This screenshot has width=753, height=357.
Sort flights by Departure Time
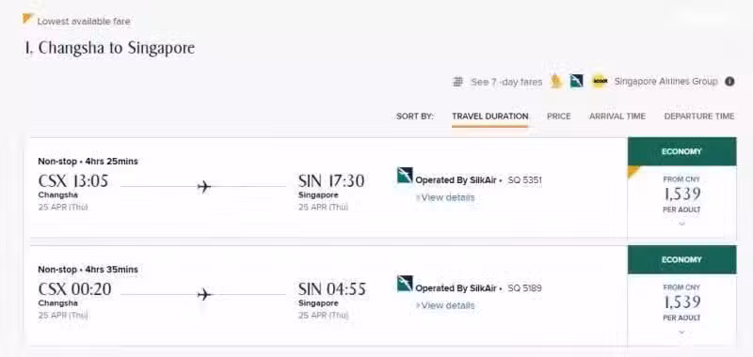click(x=698, y=116)
